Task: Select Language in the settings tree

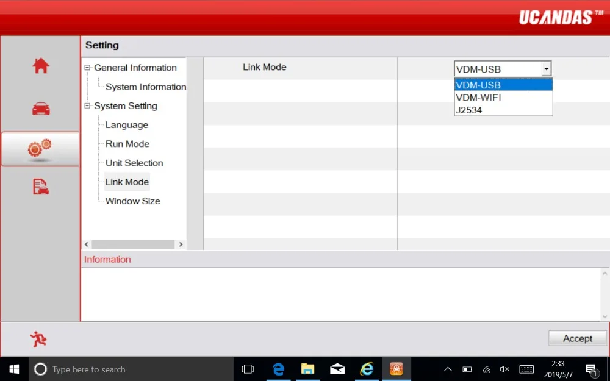Action: (126, 125)
